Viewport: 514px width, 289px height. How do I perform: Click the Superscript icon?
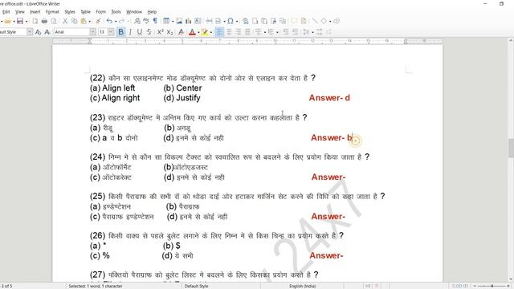[160, 32]
